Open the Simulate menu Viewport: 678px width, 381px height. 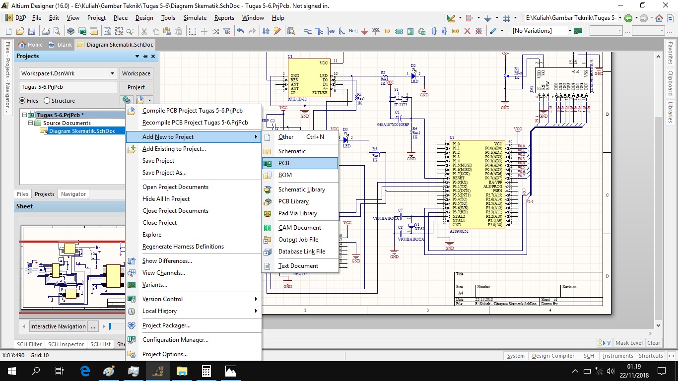point(195,18)
